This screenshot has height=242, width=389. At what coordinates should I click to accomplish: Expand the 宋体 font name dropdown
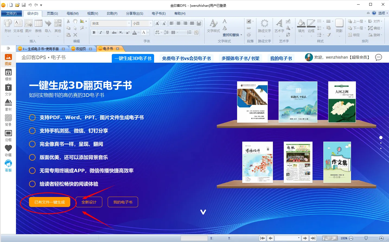pyautogui.click(x=129, y=24)
